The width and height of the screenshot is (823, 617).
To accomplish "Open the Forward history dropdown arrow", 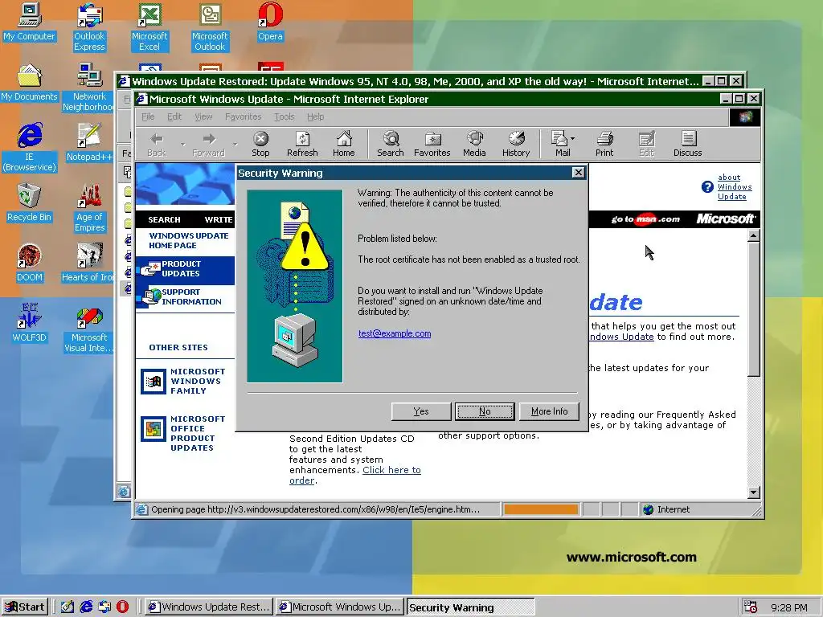I will 235,144.
